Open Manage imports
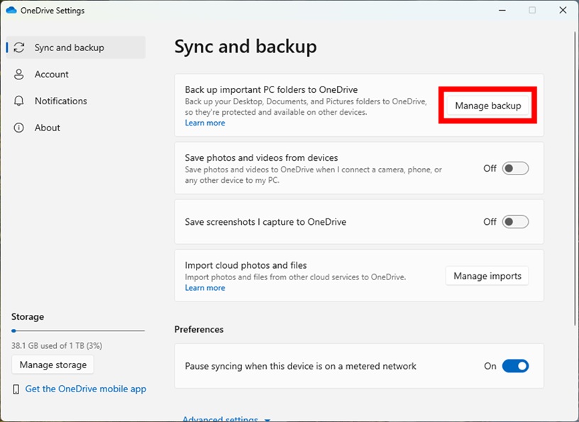The width and height of the screenshot is (579, 422). (487, 276)
